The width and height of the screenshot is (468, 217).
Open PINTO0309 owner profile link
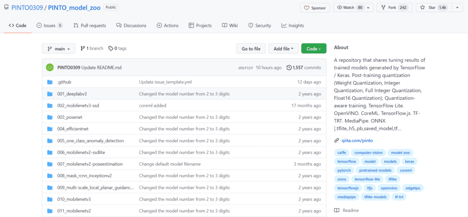[x=27, y=8]
